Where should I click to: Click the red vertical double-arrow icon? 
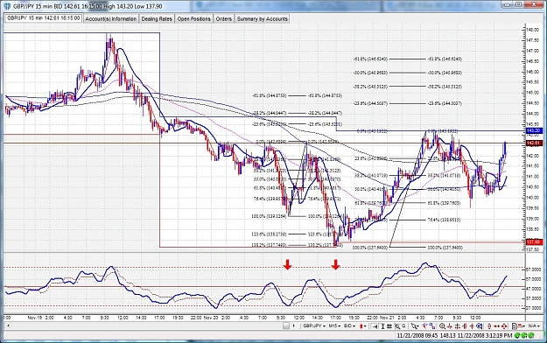tap(489, 326)
